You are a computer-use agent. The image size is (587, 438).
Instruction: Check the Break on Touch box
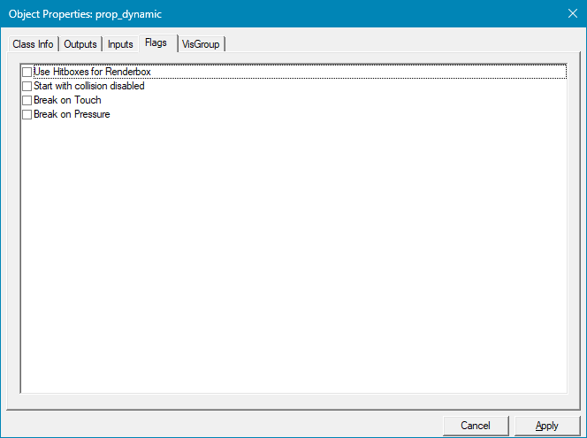[x=27, y=101]
